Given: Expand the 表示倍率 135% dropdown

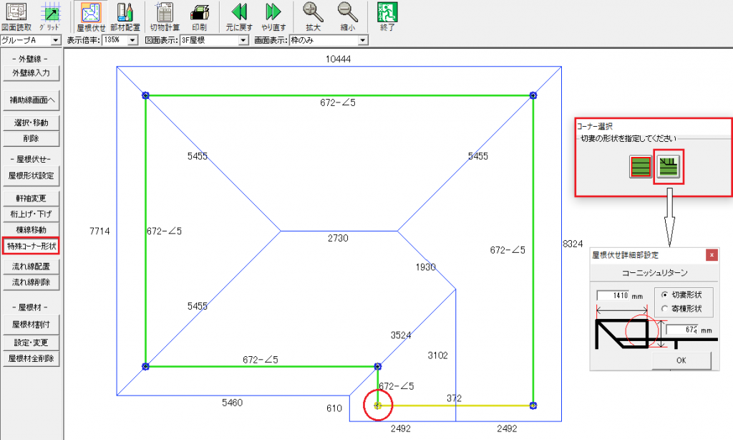Looking at the screenshot, I should [132, 40].
